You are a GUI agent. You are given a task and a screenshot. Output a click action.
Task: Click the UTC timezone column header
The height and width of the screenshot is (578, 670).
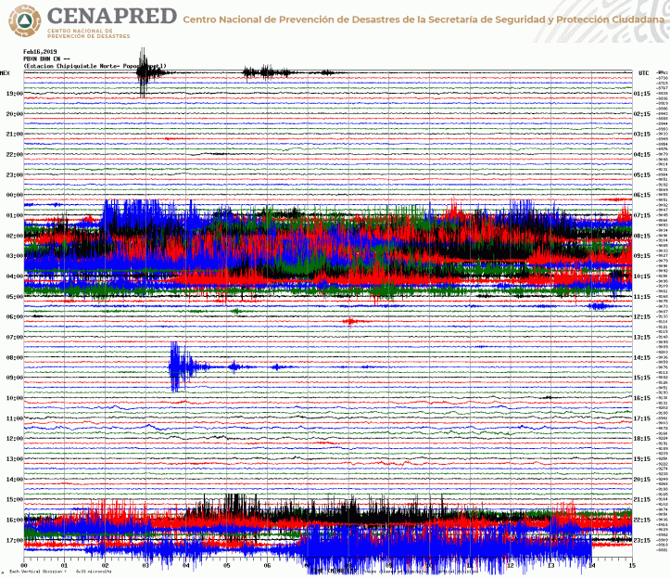point(643,72)
